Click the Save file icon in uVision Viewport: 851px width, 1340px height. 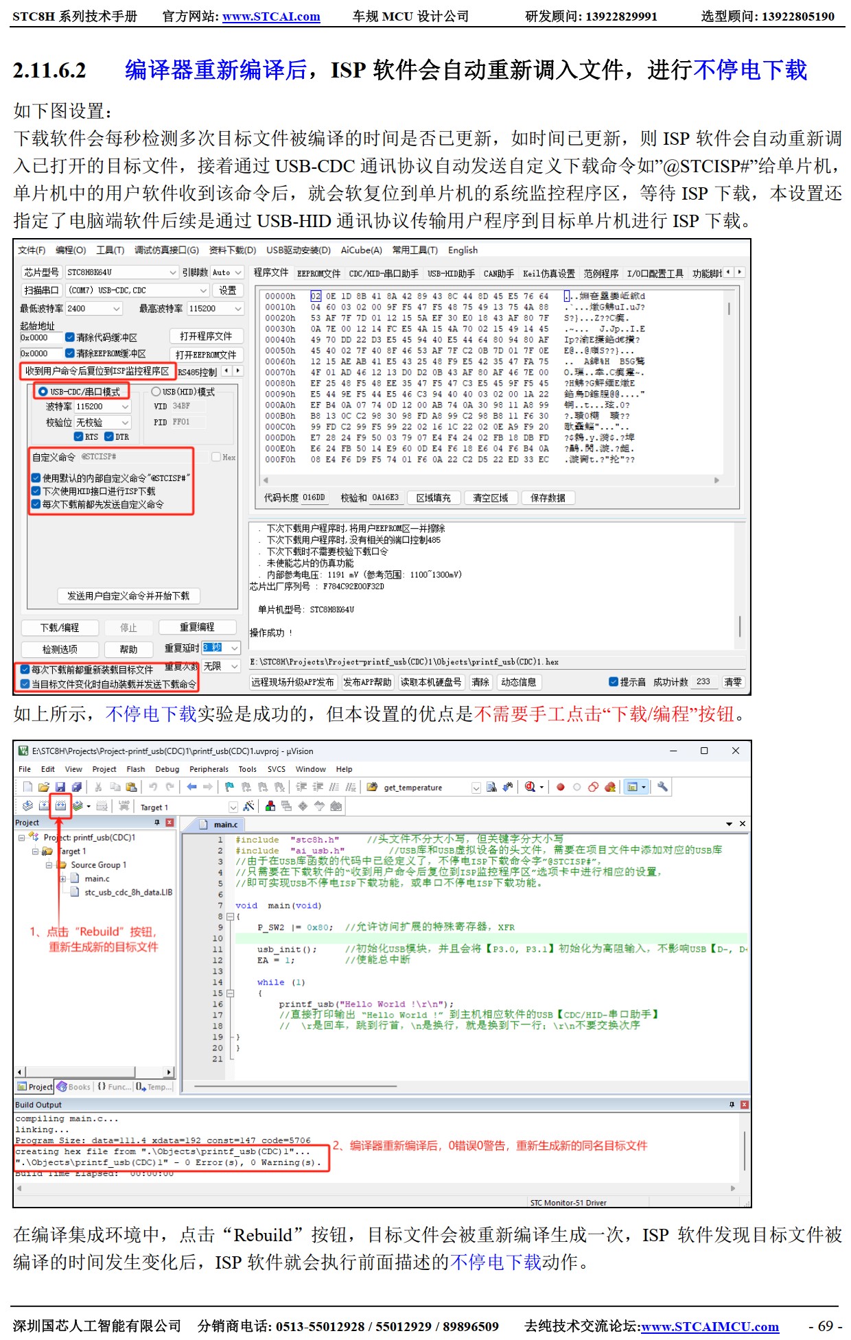coord(60,787)
